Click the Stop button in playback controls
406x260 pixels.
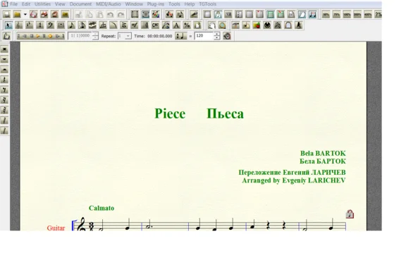[32, 36]
